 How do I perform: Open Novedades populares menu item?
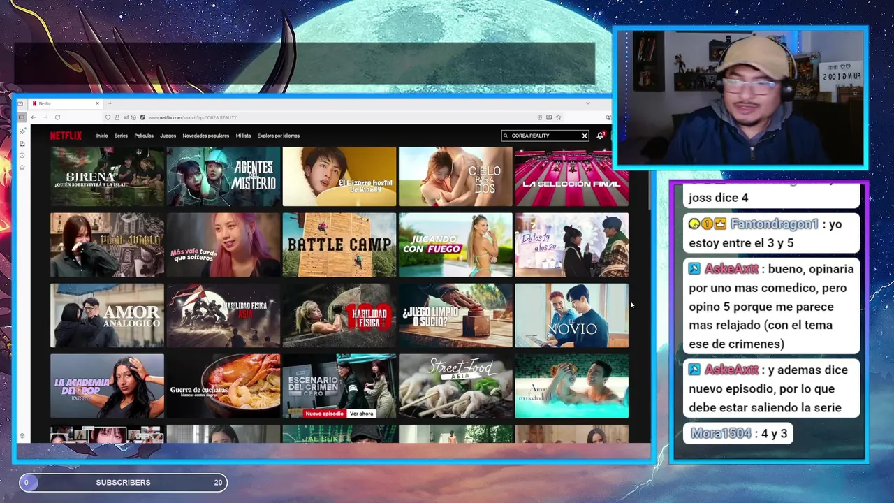(x=206, y=136)
